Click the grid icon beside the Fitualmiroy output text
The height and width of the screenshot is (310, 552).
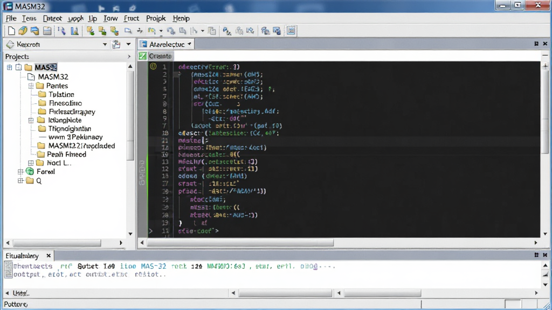tap(9, 270)
